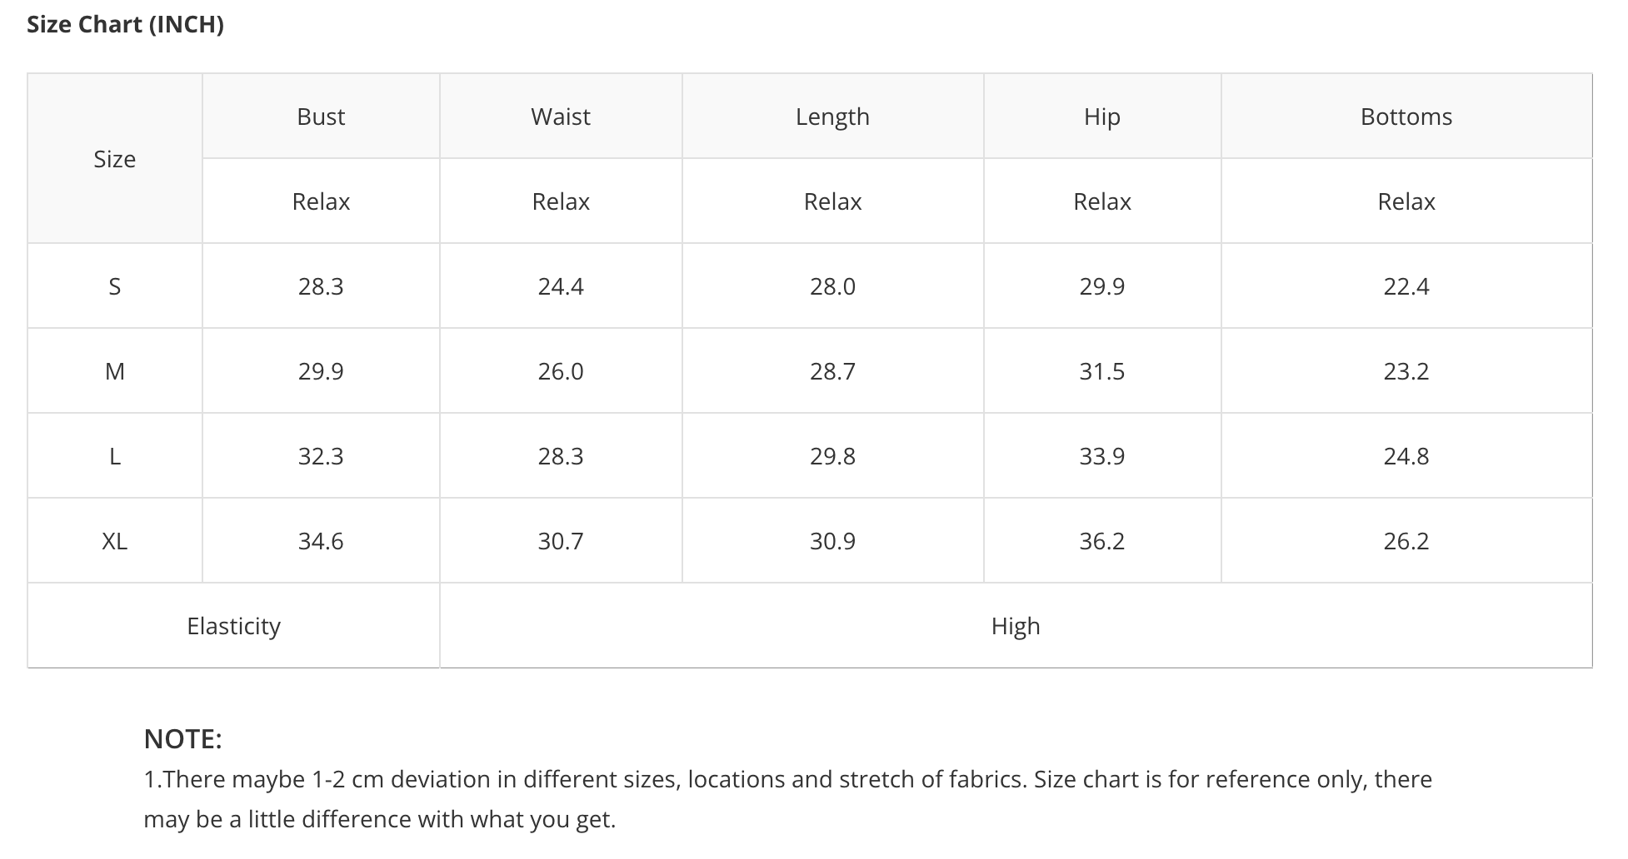Click the M waist value 26.0
The width and height of the screenshot is (1628, 859).
pos(561,371)
